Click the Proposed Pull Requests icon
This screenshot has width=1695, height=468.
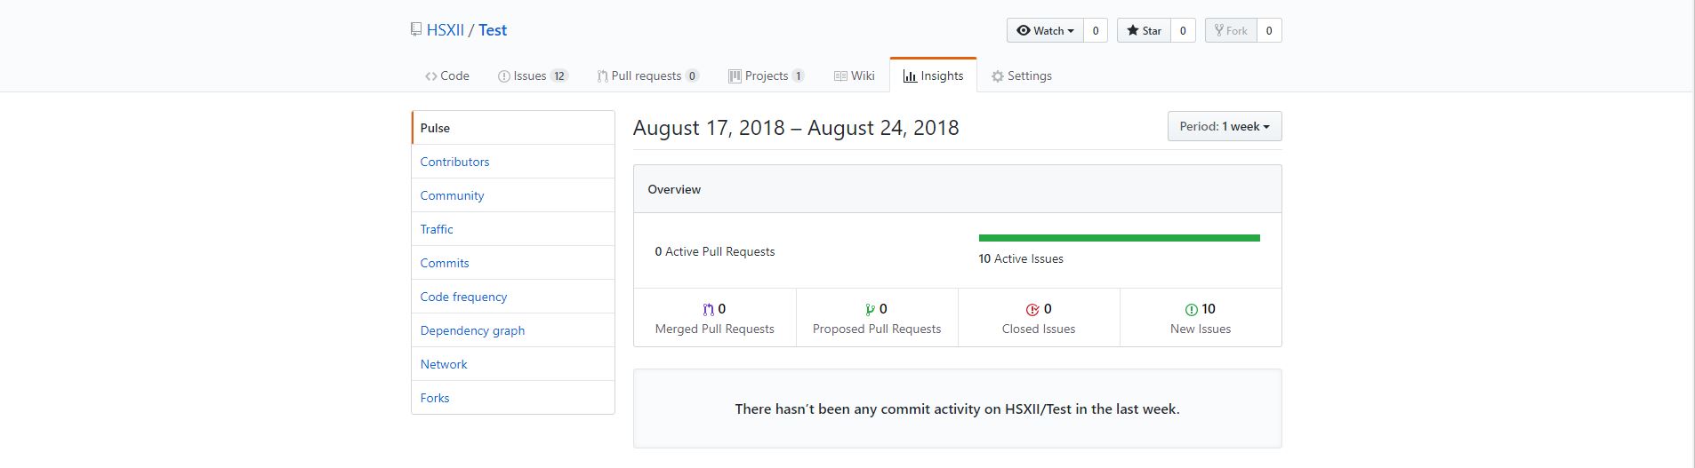(870, 310)
